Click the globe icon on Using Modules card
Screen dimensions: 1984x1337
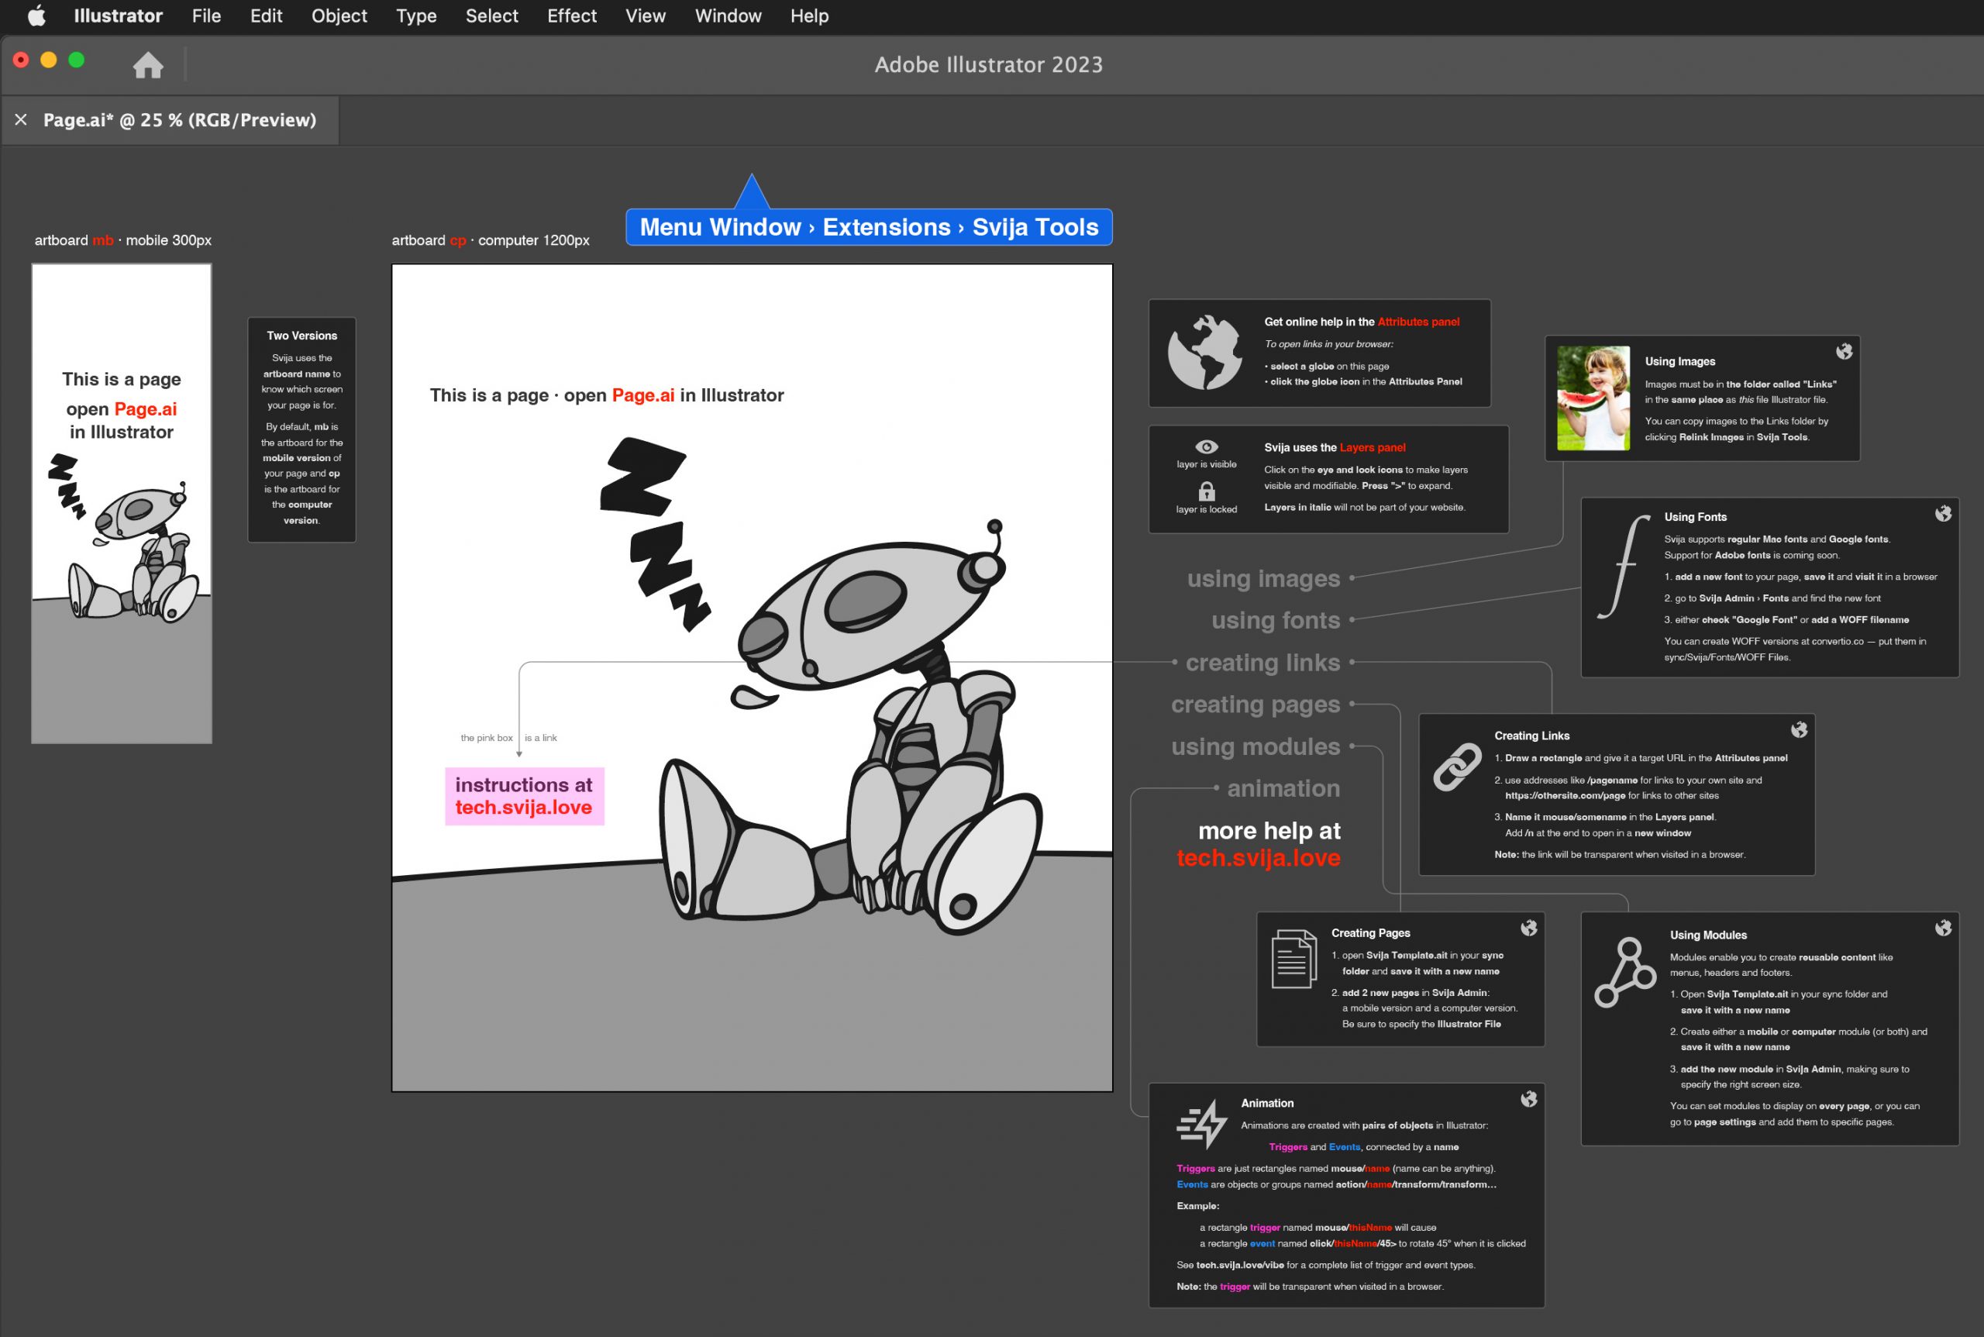pos(1943,928)
